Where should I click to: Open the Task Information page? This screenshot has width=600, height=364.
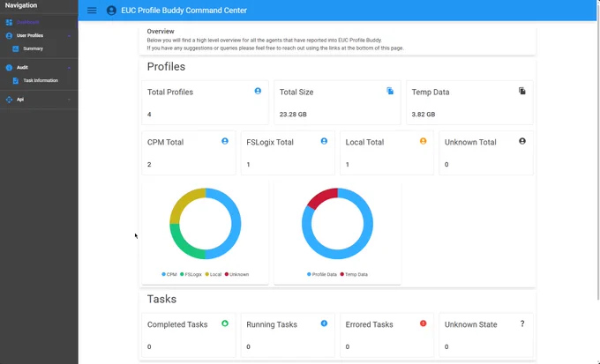tap(39, 81)
